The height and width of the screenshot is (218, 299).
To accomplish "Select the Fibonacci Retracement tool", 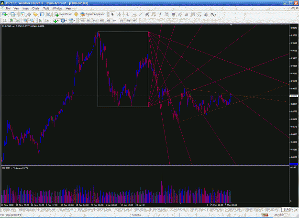I will [x=154, y=14].
